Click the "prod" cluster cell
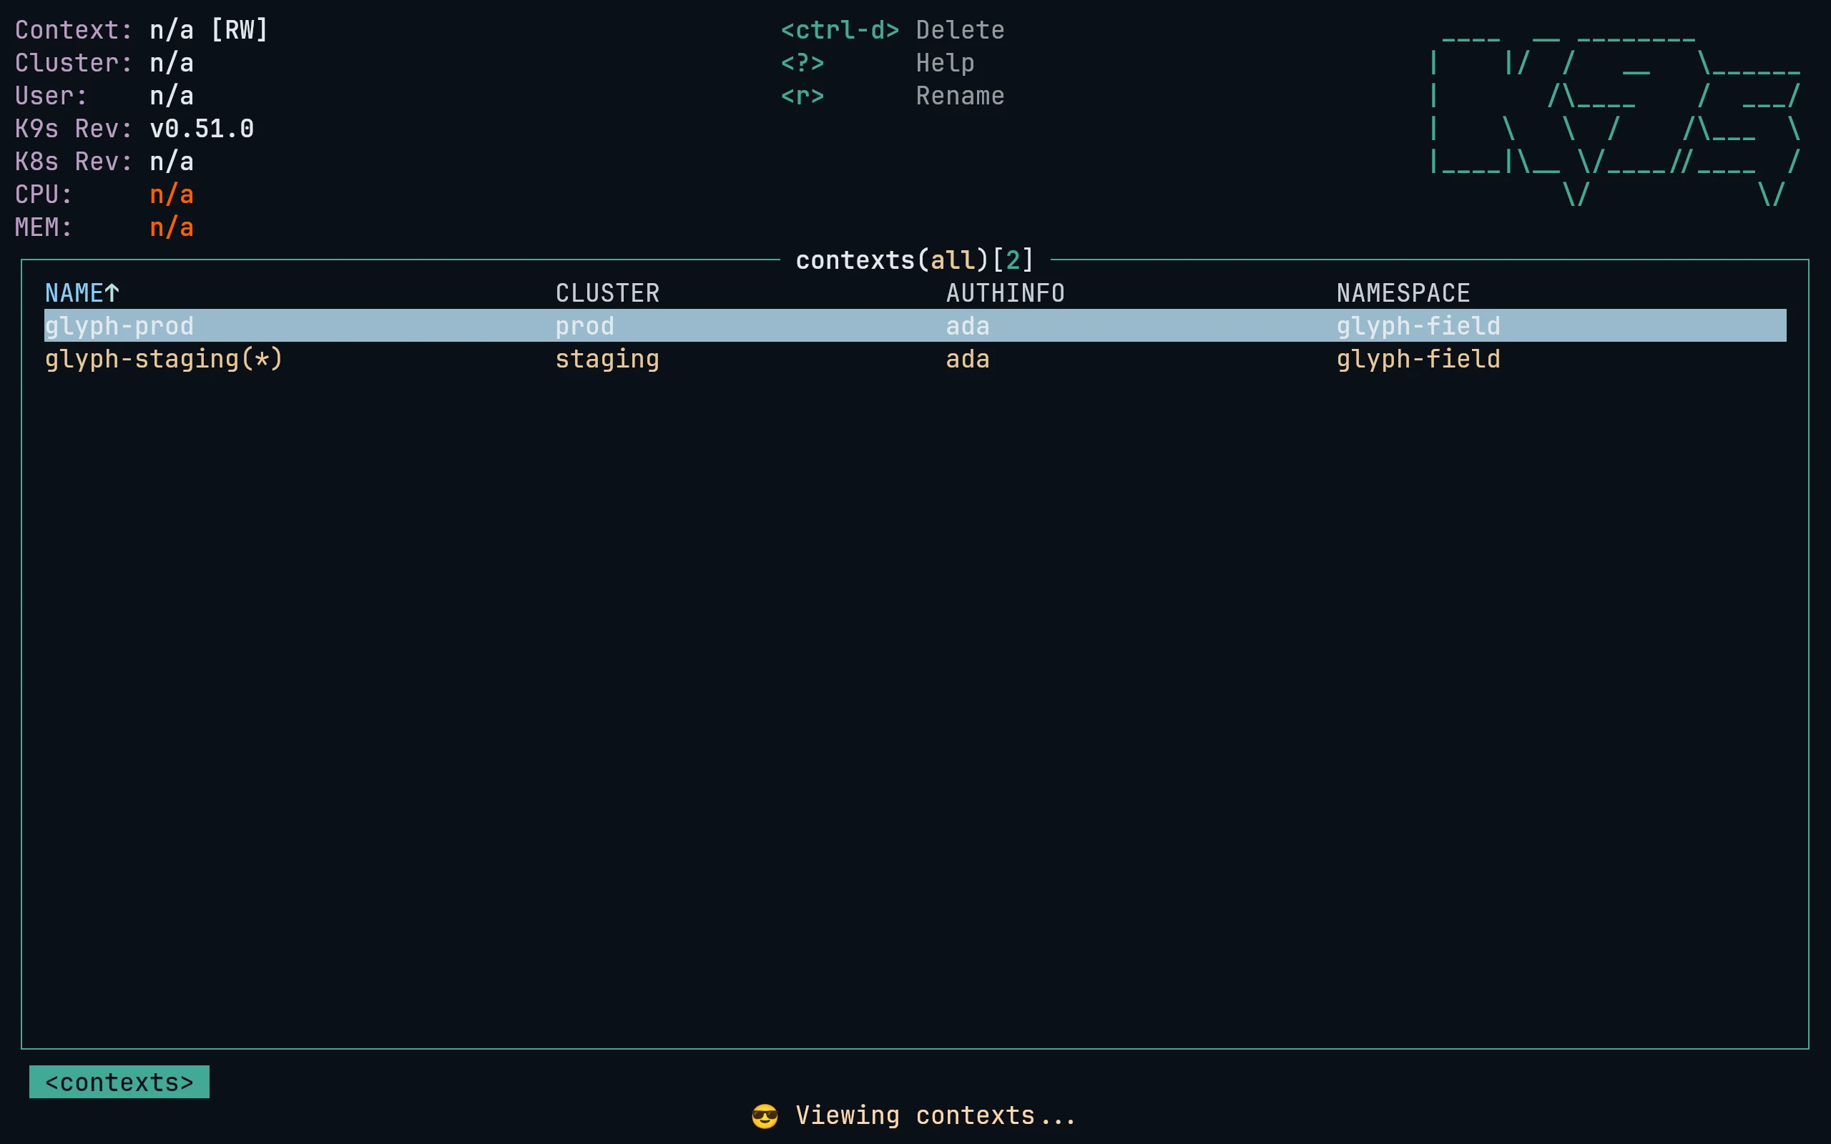Viewport: 1831px width, 1144px height. [585, 326]
